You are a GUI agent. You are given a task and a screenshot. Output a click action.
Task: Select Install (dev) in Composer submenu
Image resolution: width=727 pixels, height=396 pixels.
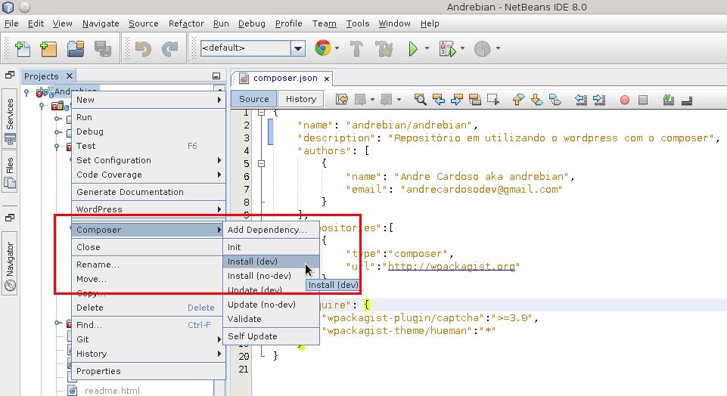[272, 261]
